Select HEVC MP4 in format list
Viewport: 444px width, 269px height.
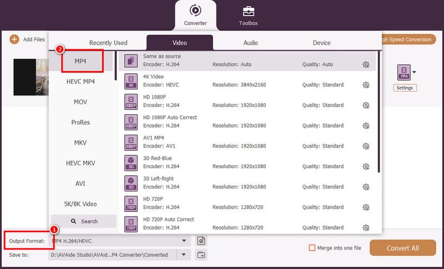click(80, 82)
